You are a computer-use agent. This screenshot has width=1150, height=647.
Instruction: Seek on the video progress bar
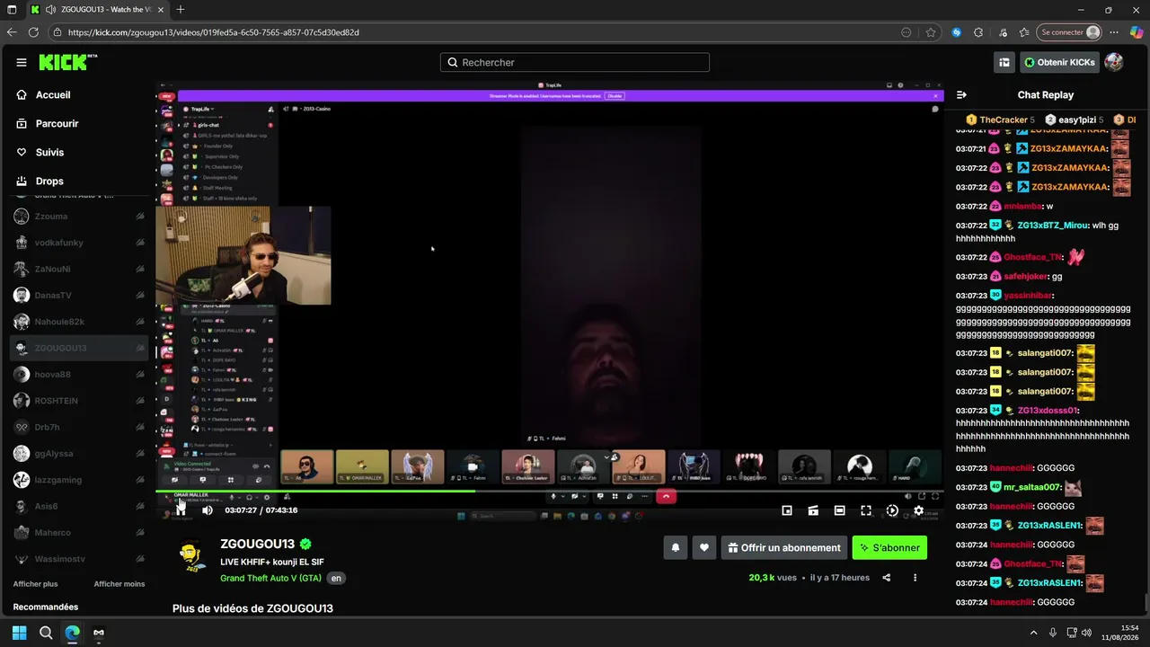(550, 491)
